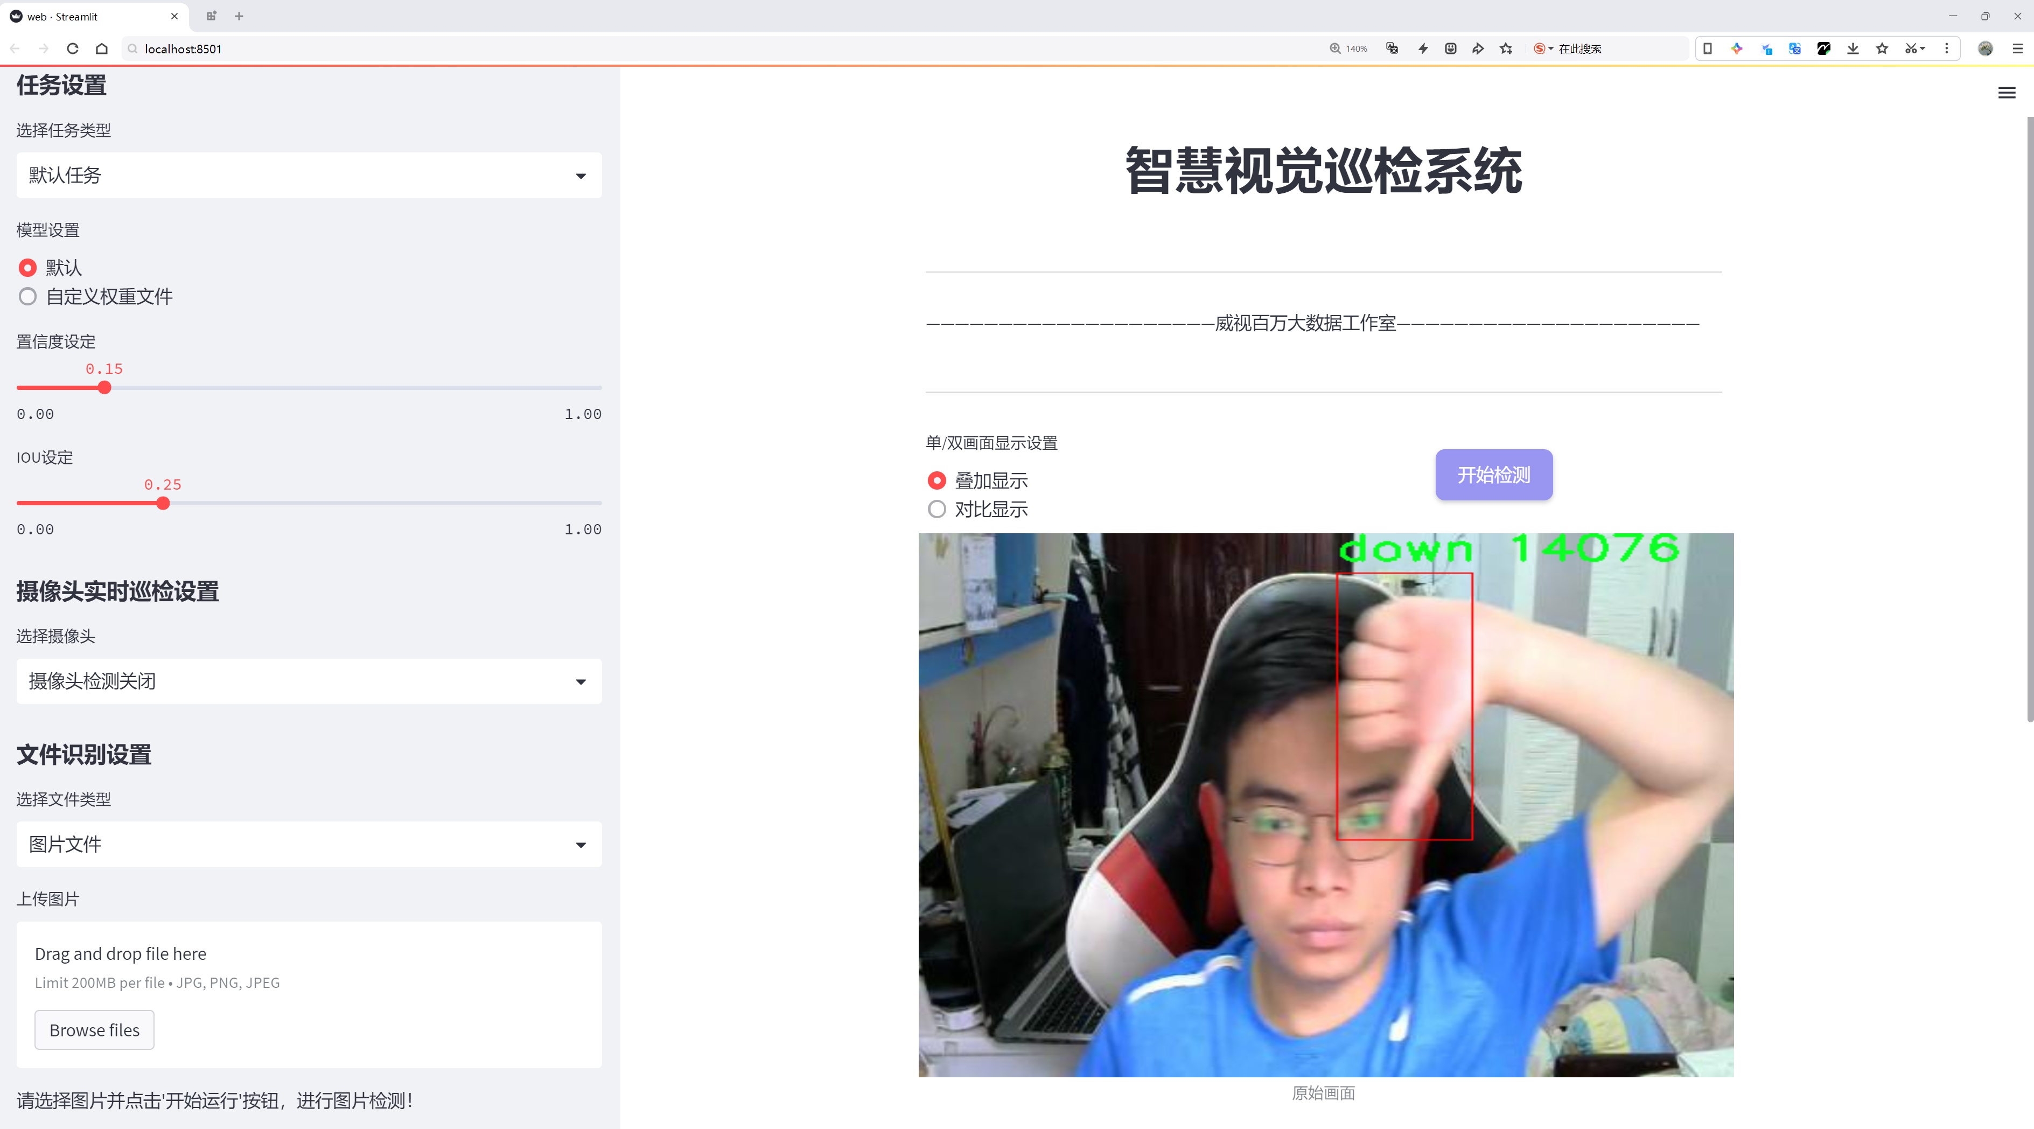The height and width of the screenshot is (1129, 2034).
Task: Click the Browse files button
Action: [x=94, y=1030]
